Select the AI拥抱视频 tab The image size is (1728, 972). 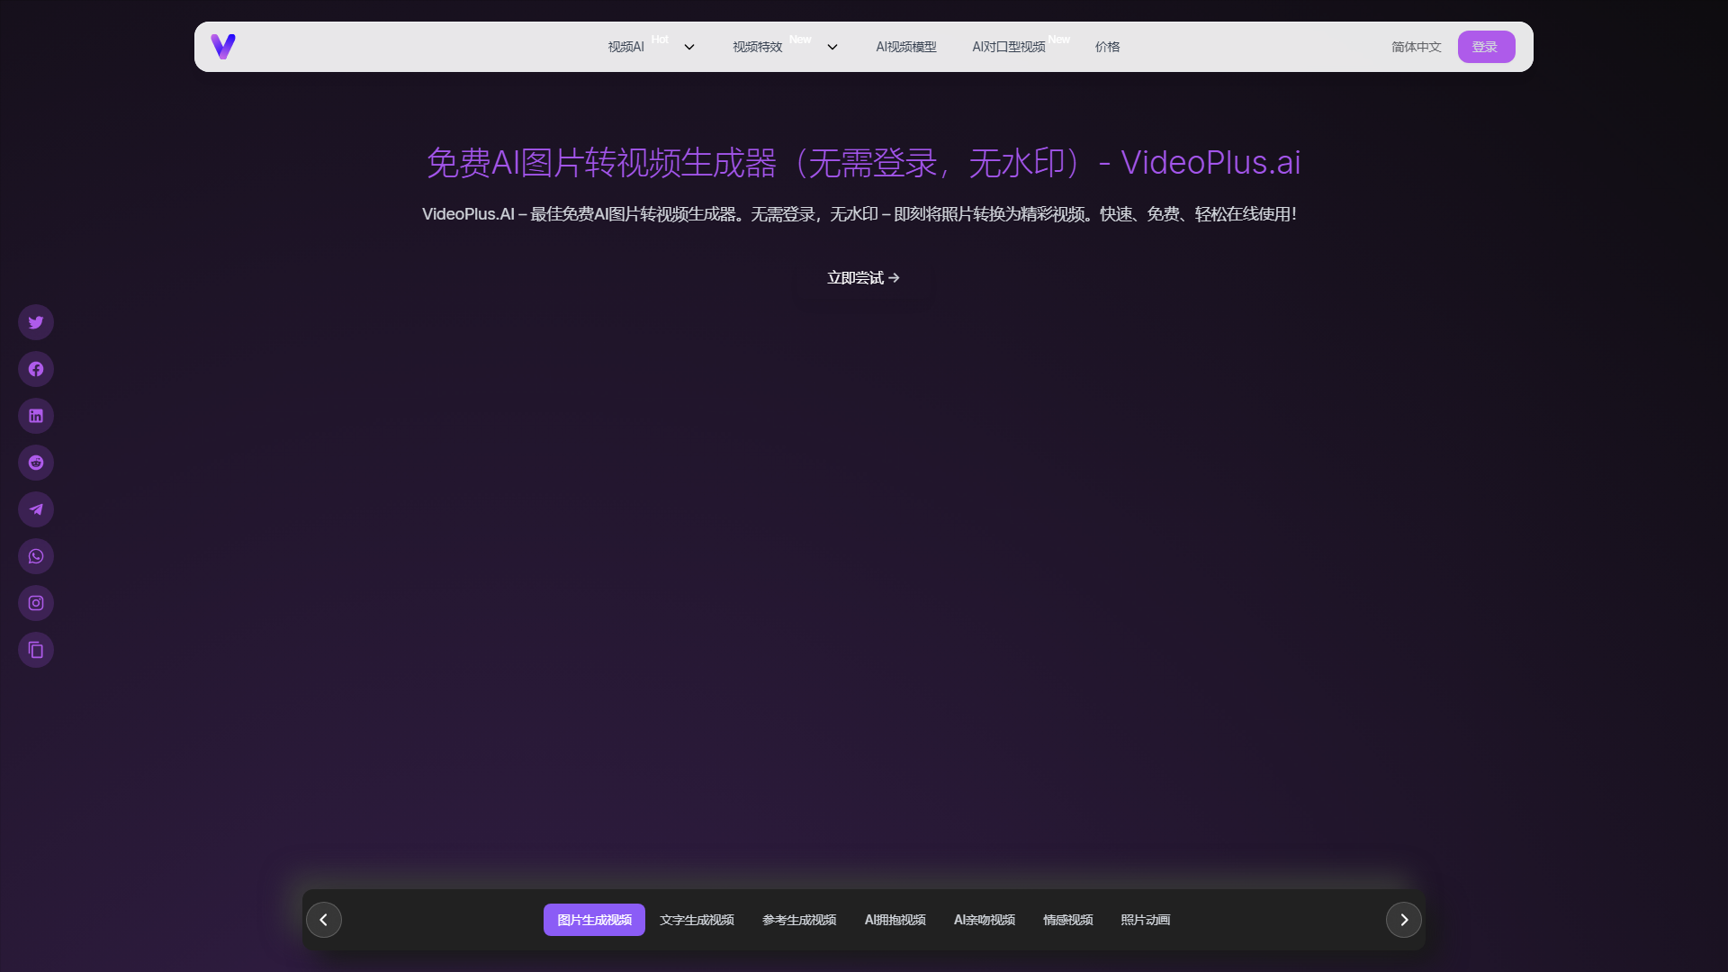pos(895,920)
